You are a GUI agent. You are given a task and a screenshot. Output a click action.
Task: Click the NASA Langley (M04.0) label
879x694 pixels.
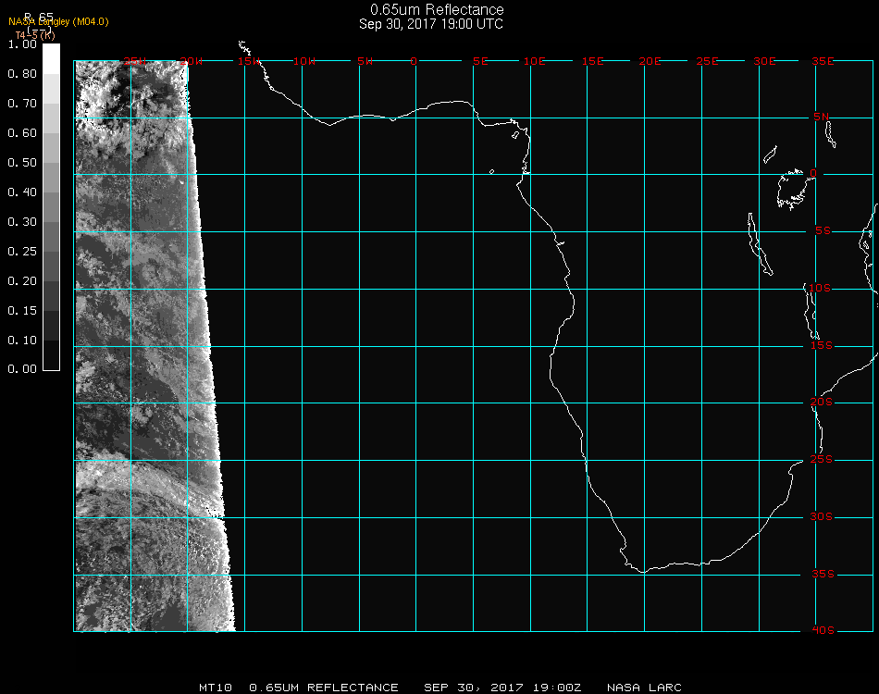pyautogui.click(x=58, y=21)
